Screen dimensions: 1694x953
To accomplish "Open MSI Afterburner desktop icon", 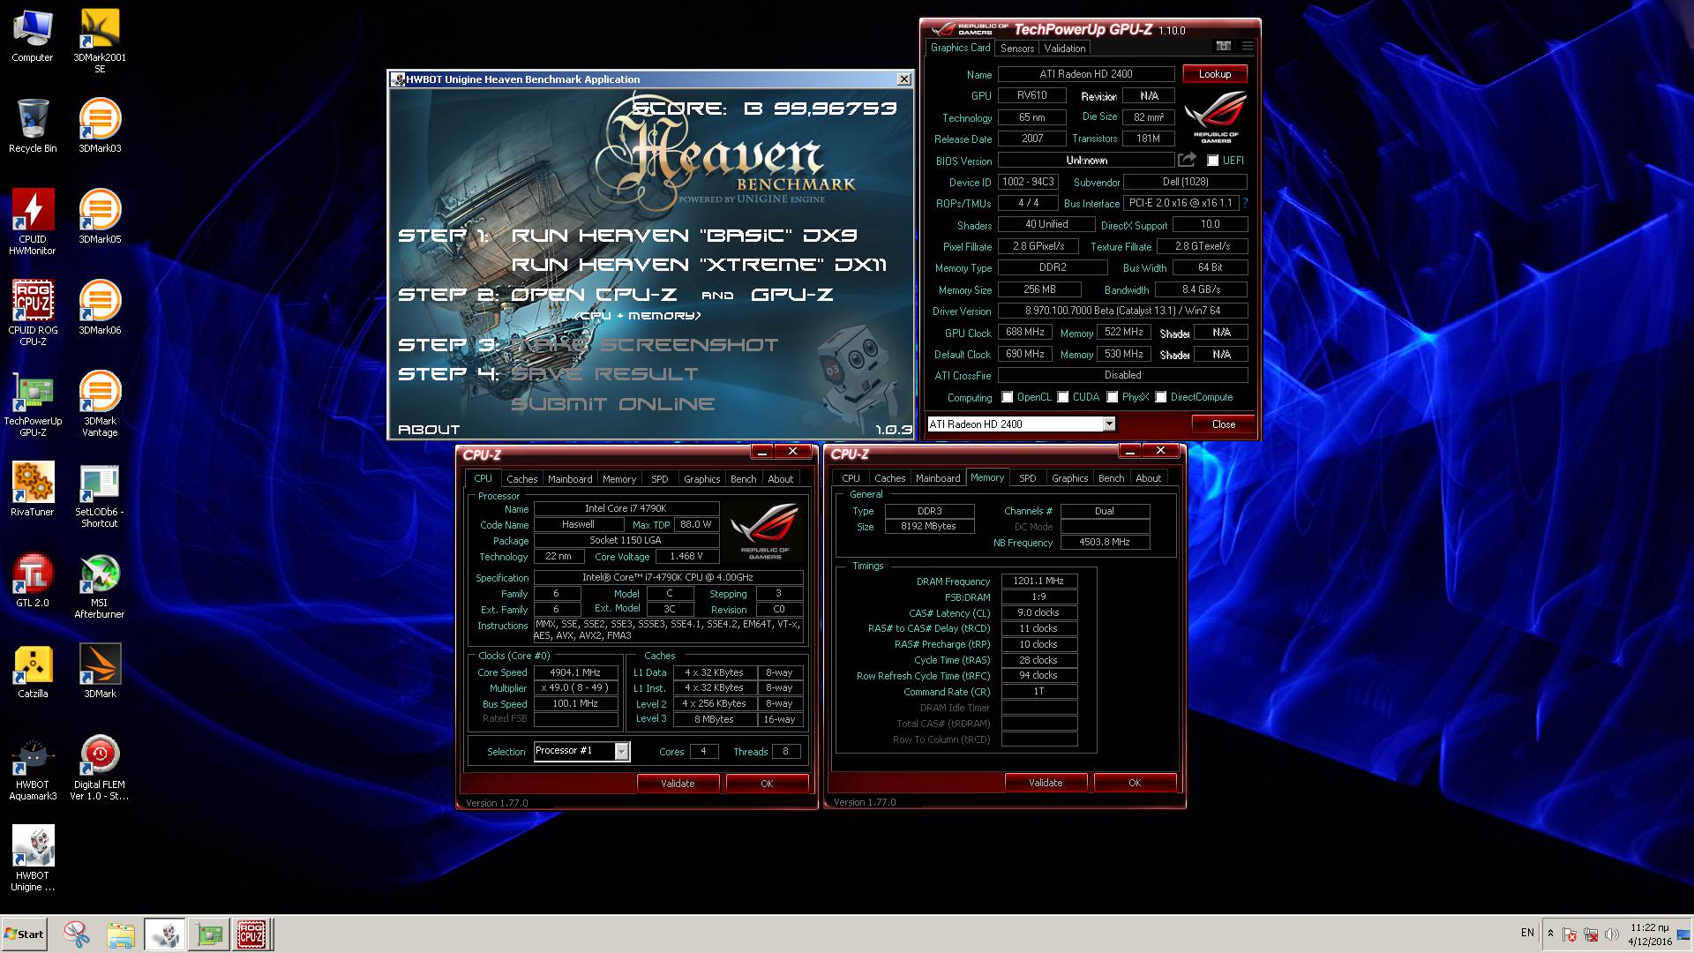I will coord(100,586).
